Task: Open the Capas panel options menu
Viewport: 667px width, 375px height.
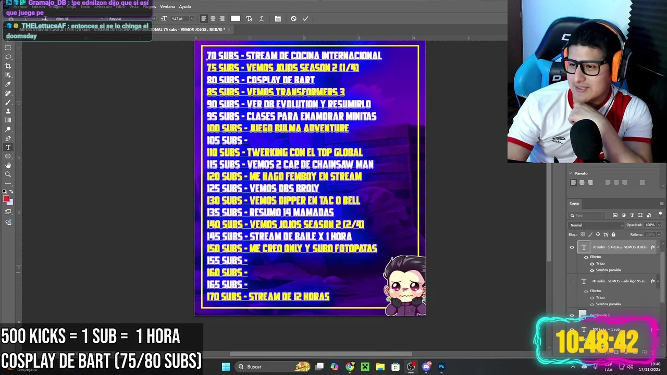Action: click(661, 204)
